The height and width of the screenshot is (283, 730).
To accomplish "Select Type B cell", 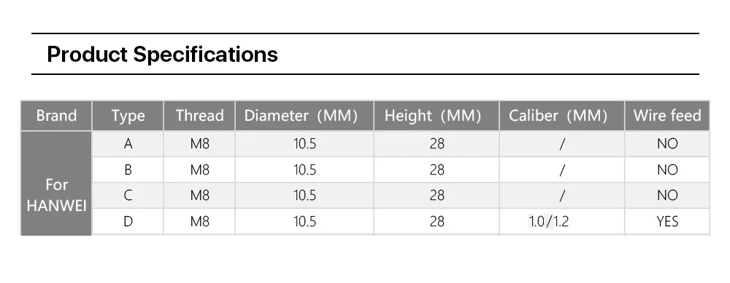I will coord(128,170).
